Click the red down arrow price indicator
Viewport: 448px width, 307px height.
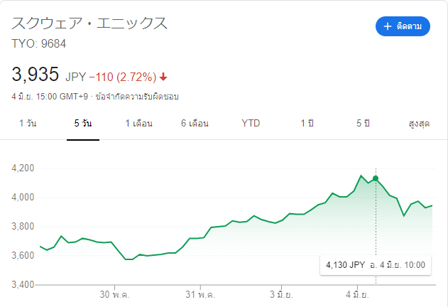[x=164, y=77]
